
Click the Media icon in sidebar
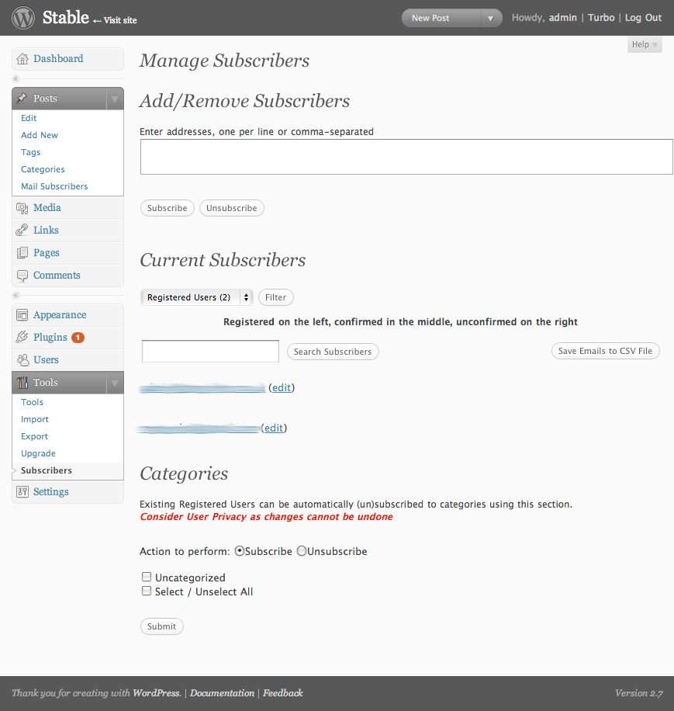tap(22, 208)
